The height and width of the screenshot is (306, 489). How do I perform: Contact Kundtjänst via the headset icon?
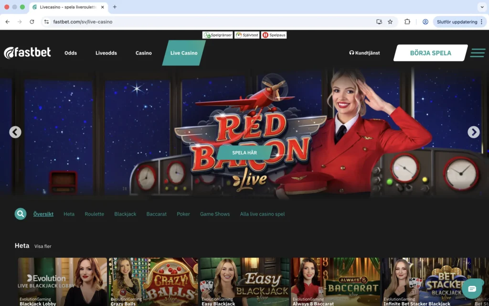click(352, 53)
